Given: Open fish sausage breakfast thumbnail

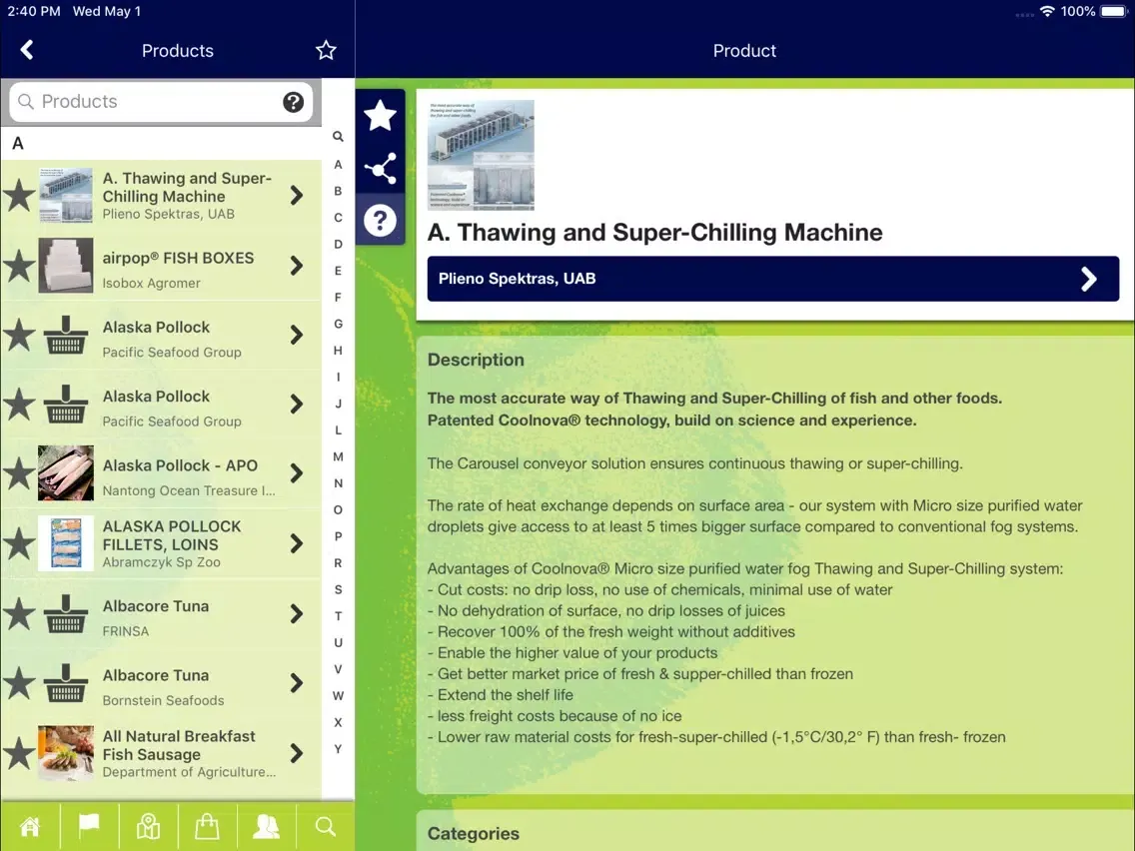Looking at the screenshot, I should tap(66, 753).
